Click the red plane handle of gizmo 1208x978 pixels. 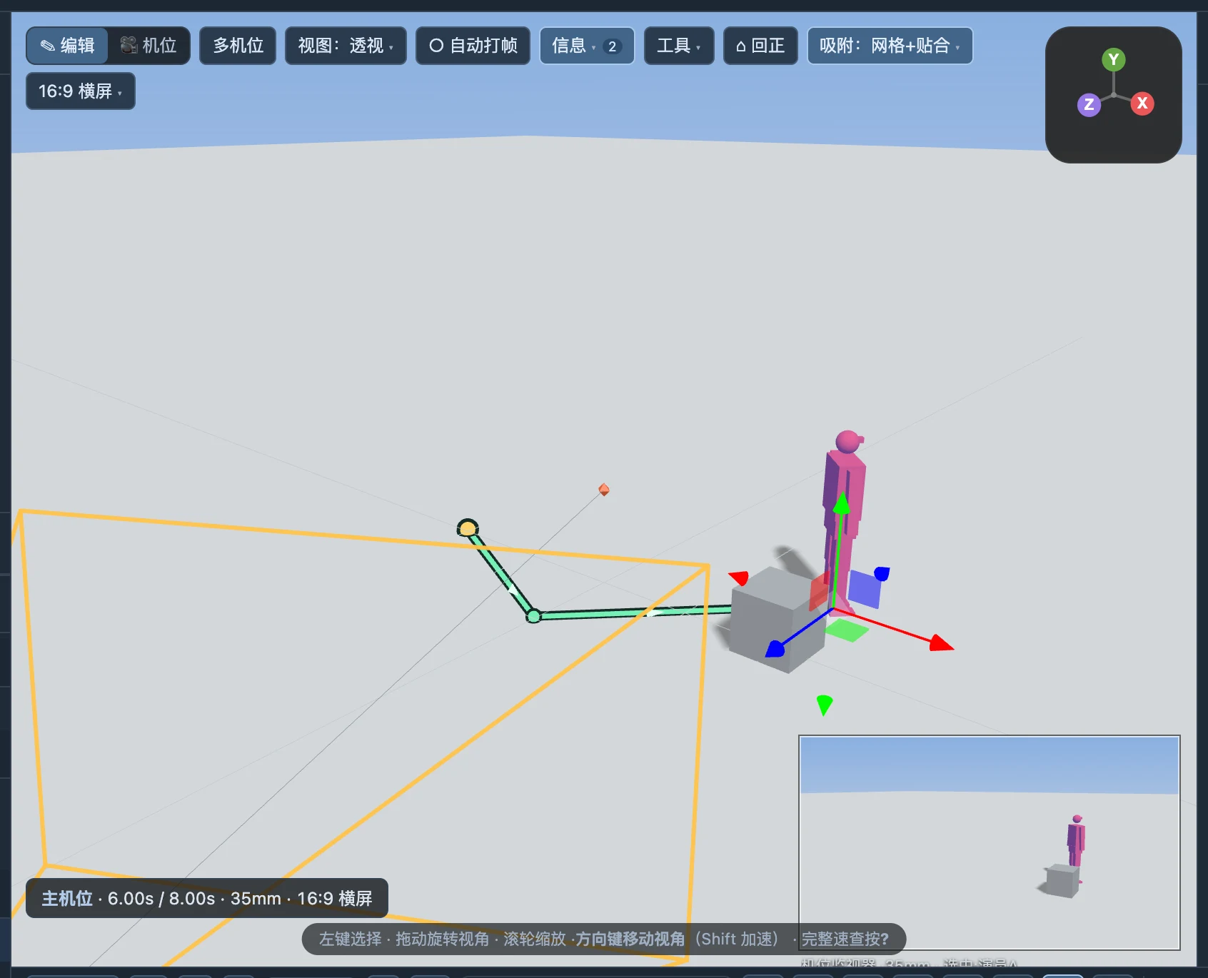tap(820, 592)
